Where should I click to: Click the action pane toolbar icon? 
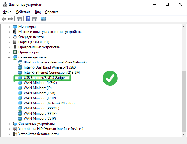point(35,19)
